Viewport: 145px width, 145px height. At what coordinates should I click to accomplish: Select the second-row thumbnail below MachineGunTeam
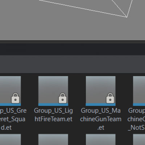(101, 140)
